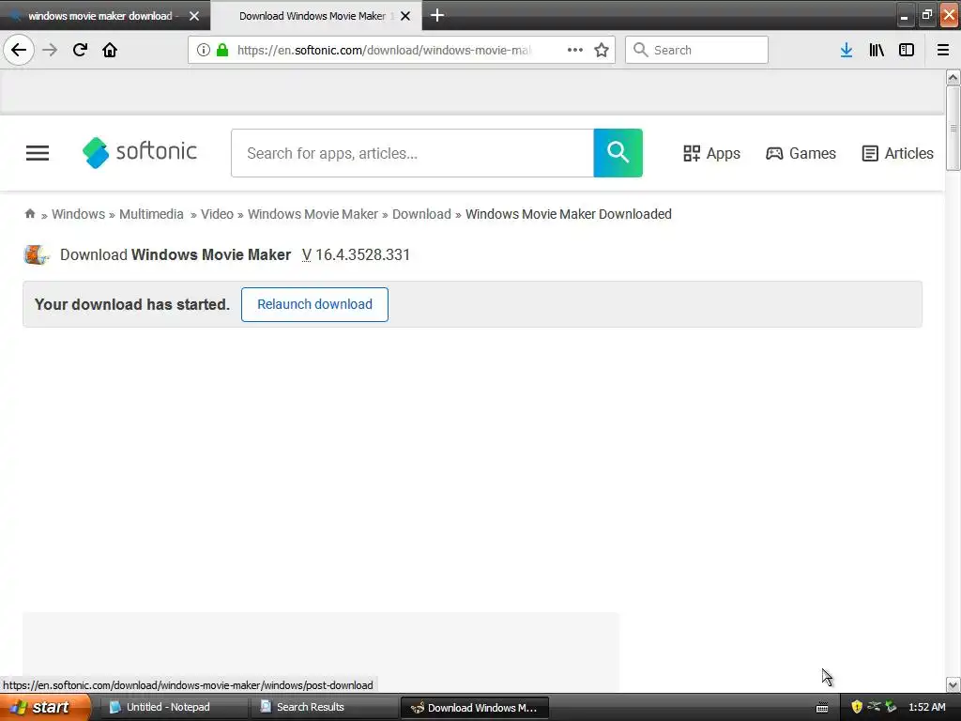Open the Softonic site hamburger menu
This screenshot has height=721, width=961.
pos(38,153)
